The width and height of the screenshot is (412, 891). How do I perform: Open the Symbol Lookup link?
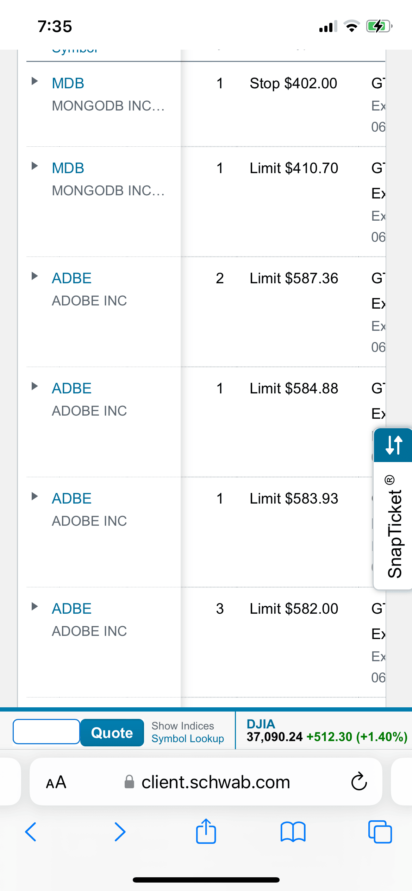(x=188, y=739)
